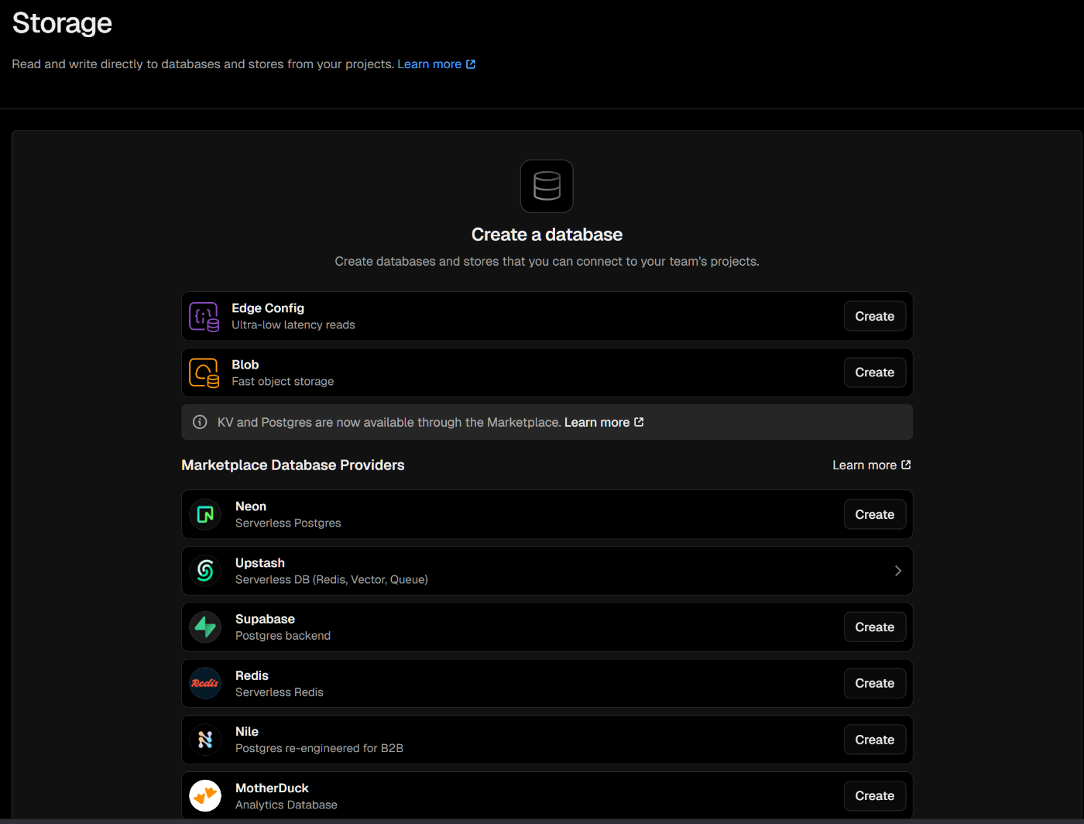Click the Create a database heading
The width and height of the screenshot is (1084, 824).
[x=547, y=235]
